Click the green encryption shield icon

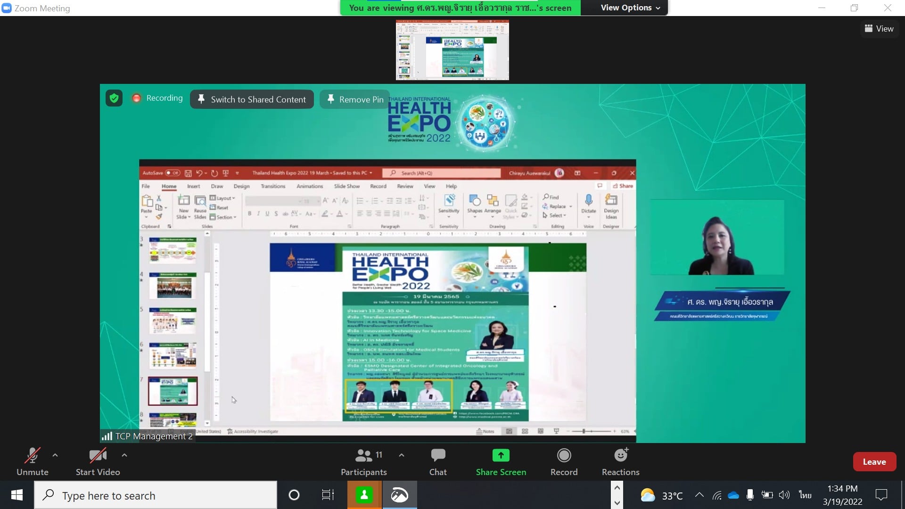click(114, 98)
